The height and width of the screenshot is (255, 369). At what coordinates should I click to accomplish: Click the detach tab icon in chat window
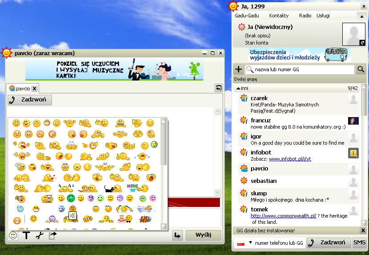219,88
